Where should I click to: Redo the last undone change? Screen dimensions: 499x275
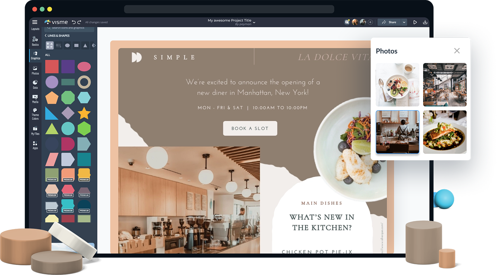(79, 22)
